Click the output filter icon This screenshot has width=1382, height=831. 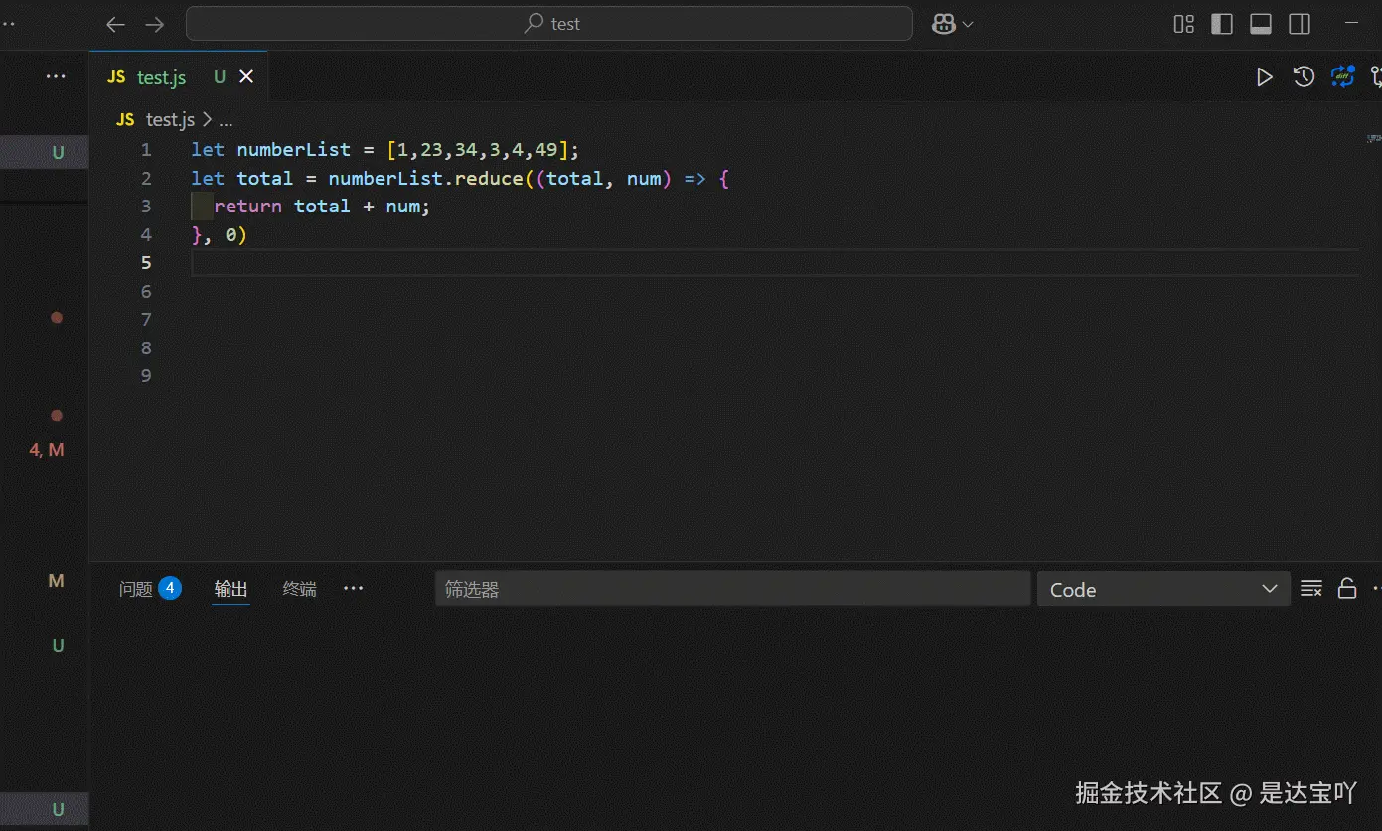(x=1310, y=588)
